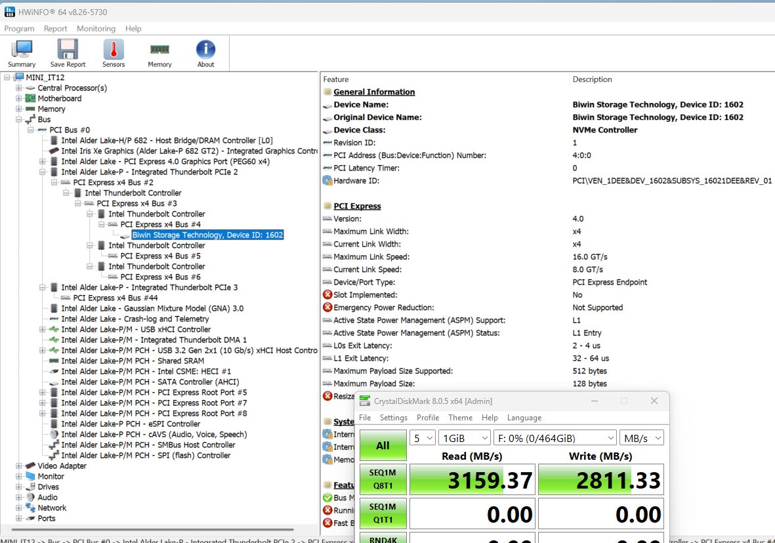Open CrystalDiskMark Profile menu

pyautogui.click(x=428, y=418)
